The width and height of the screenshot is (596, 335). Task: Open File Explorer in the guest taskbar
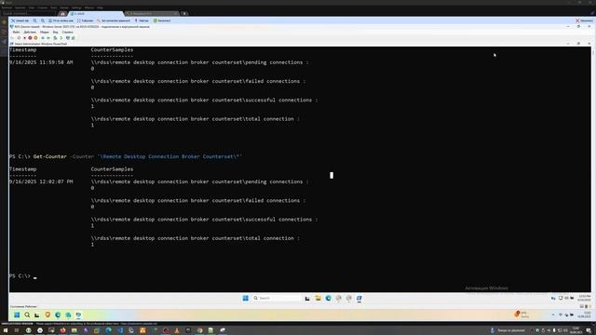pyautogui.click(x=318, y=298)
